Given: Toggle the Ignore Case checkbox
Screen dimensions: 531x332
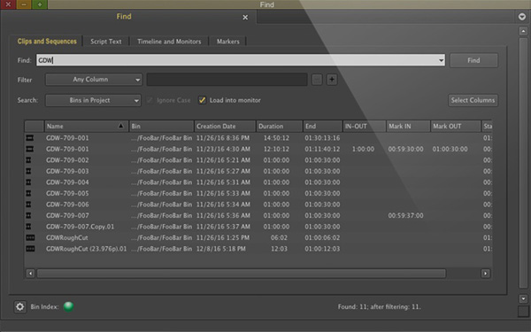Looking at the screenshot, I should tap(150, 100).
